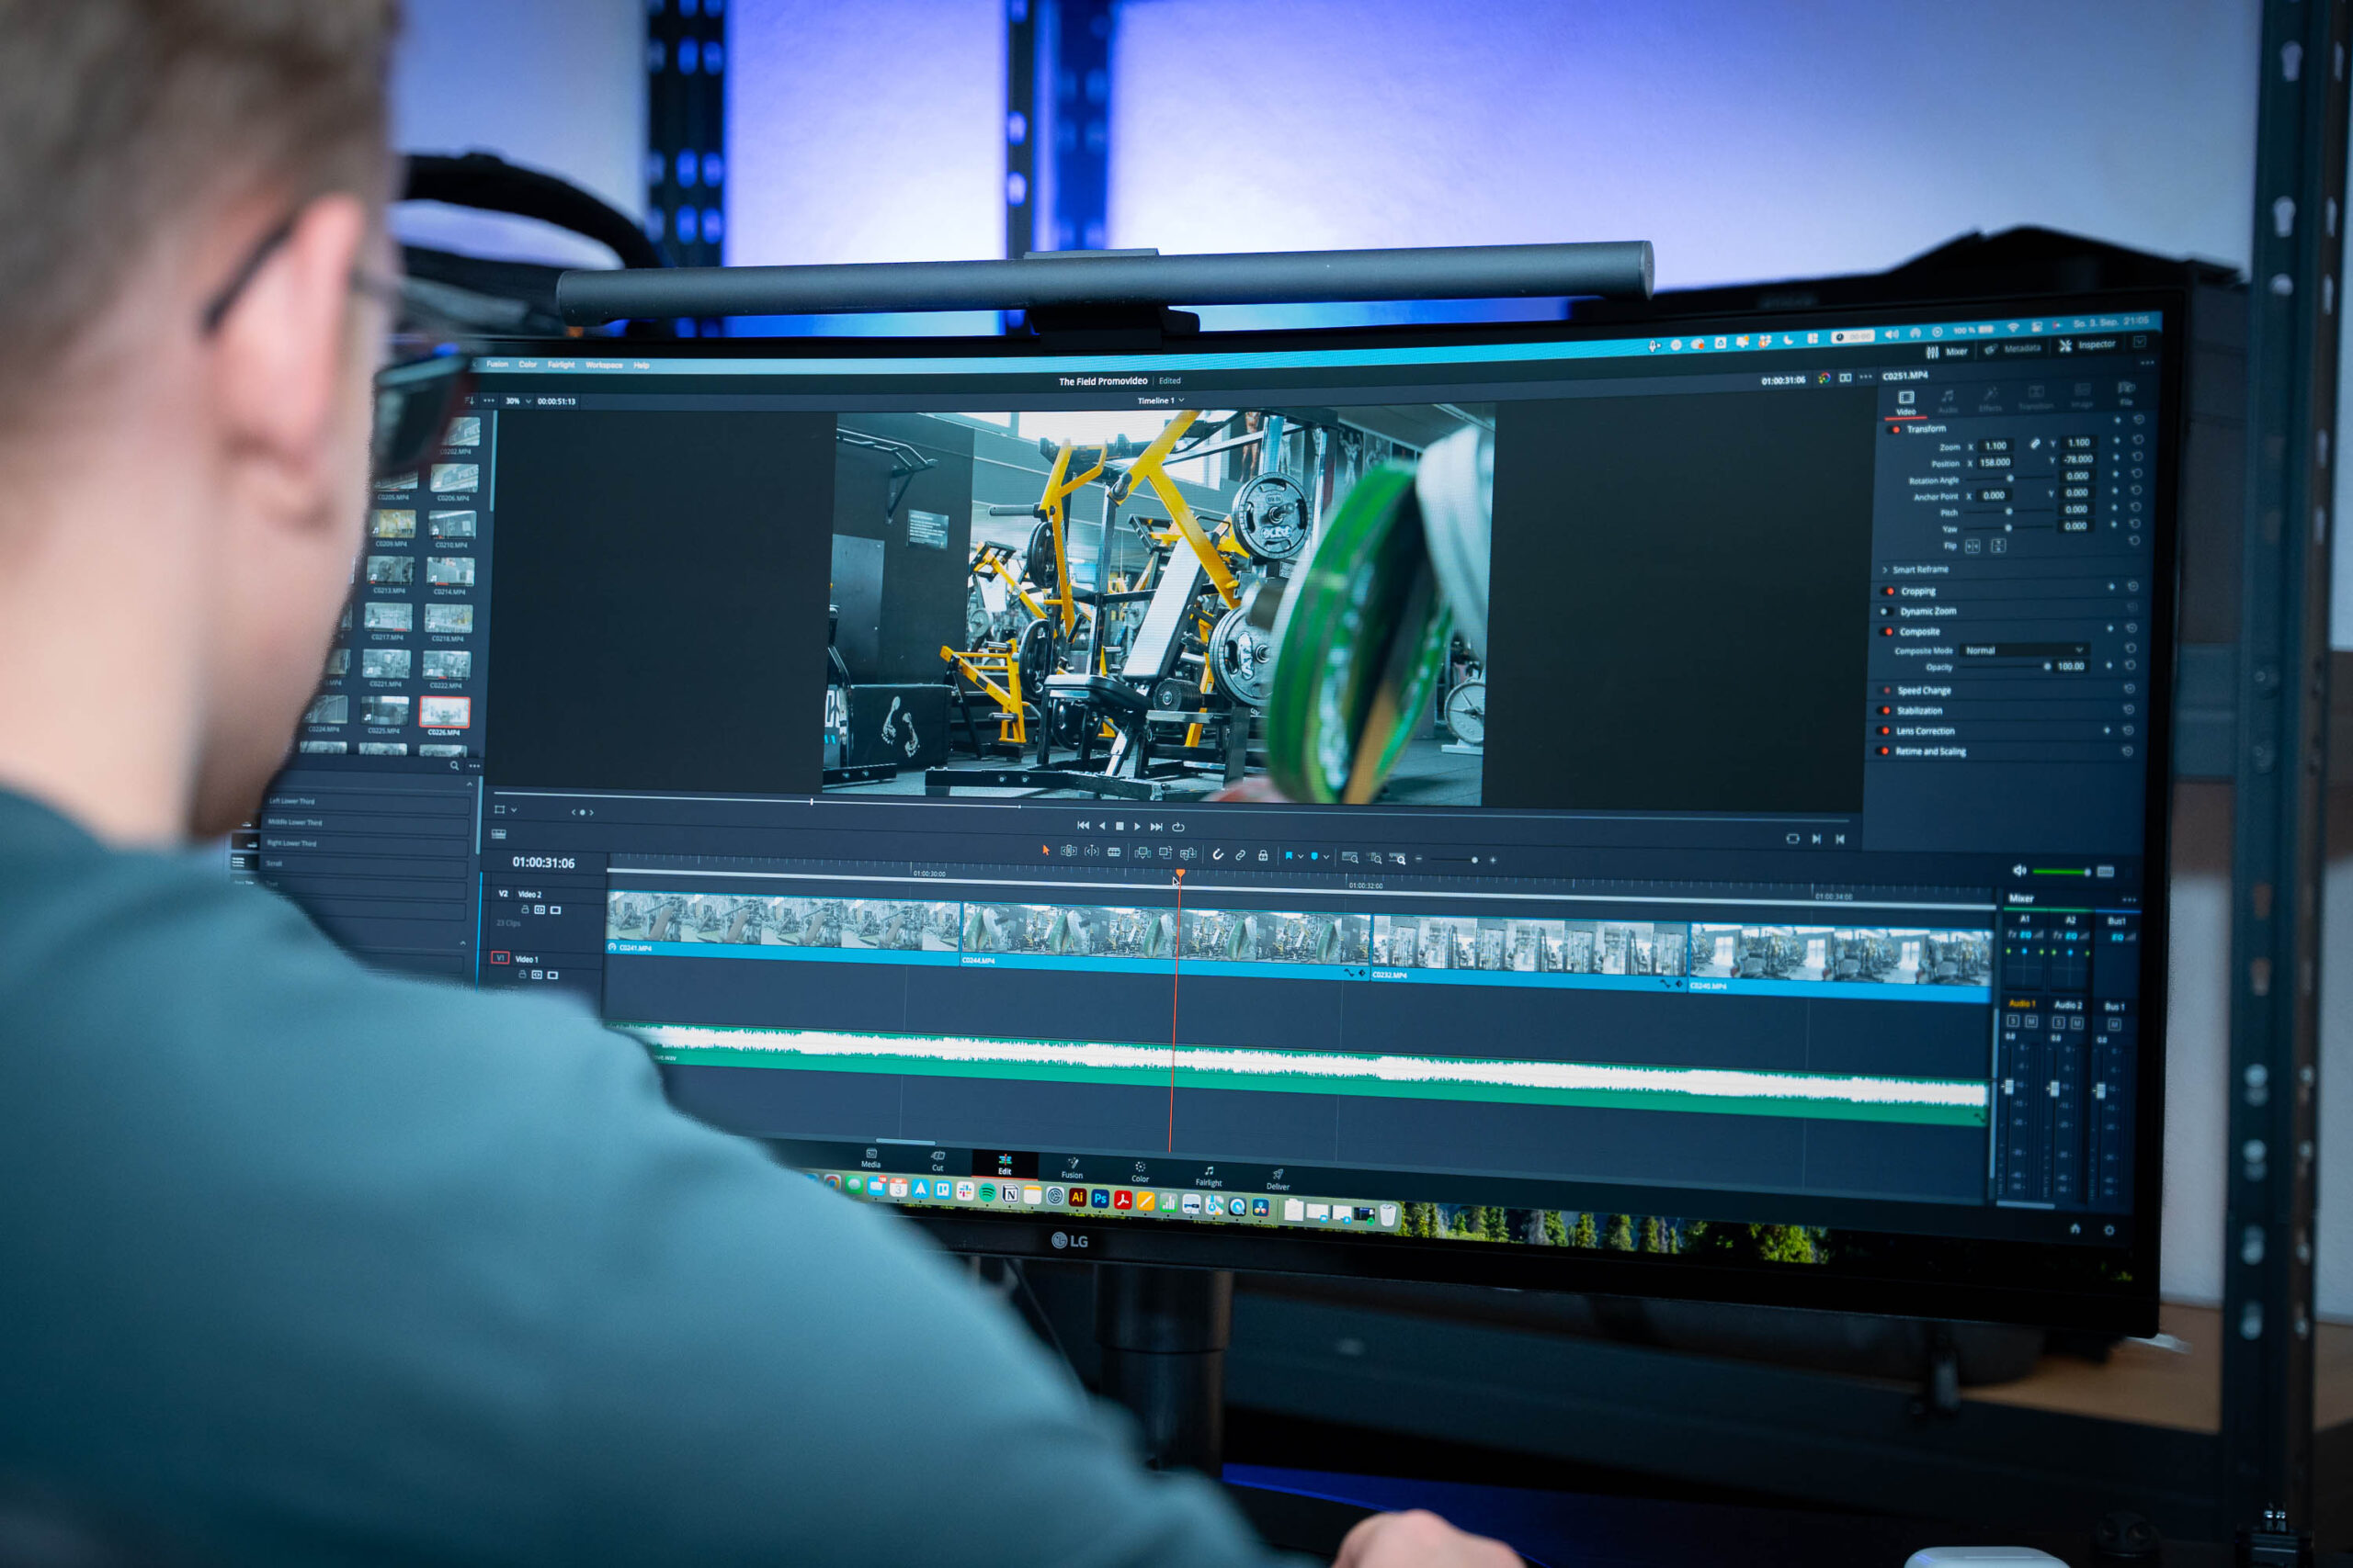Zoom out timeline with minus button
2353x1568 pixels.
point(1418,859)
